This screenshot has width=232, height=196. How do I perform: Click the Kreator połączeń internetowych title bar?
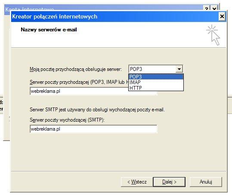114,16
